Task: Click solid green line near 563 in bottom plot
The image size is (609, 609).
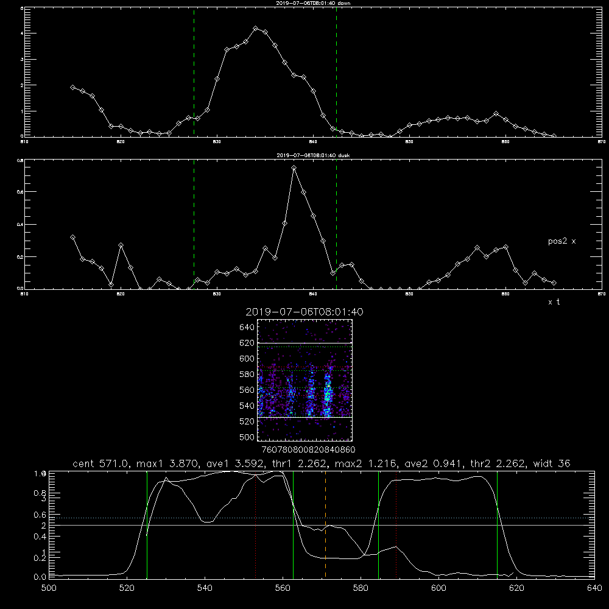Action: [x=293, y=524]
